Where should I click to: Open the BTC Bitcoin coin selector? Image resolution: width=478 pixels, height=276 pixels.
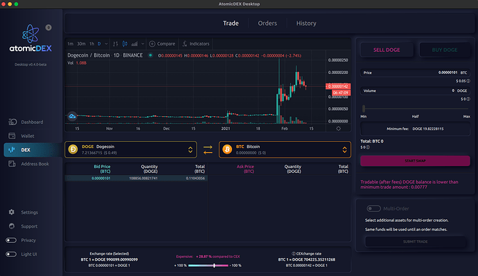[285, 149]
